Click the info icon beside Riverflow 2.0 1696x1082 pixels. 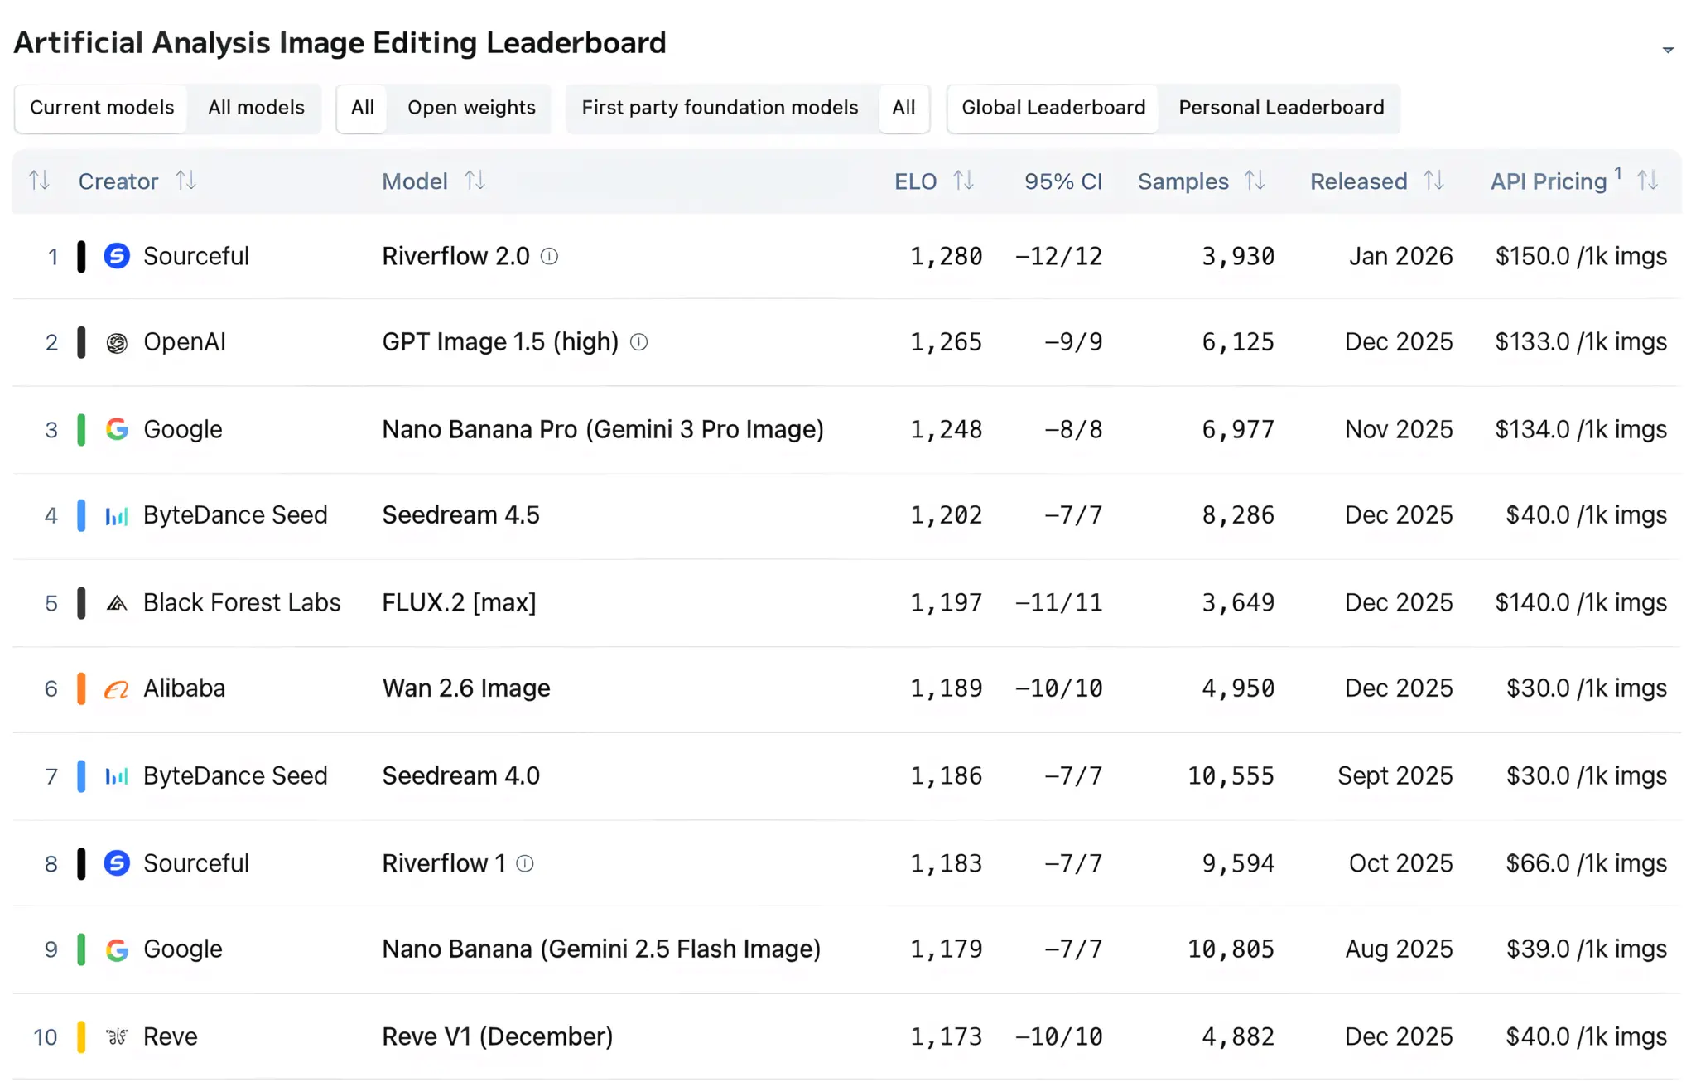[x=549, y=257]
